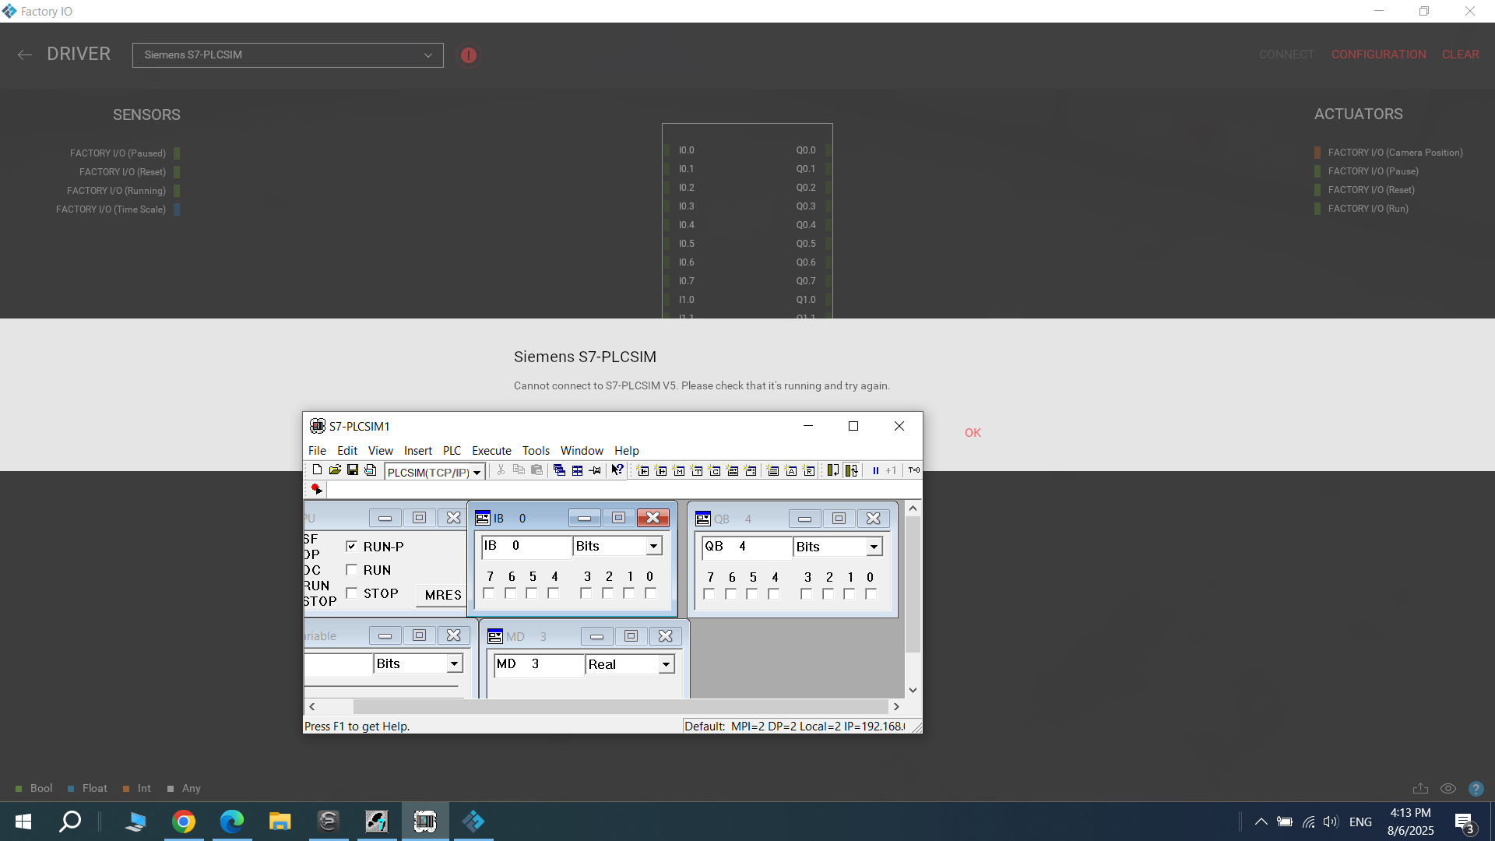
Task: Click the red record/playback icon below the toolbar
Action: 316,489
